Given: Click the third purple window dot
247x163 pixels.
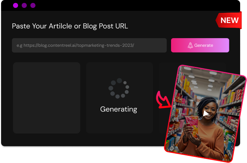Looking at the screenshot, I should coord(33,5).
